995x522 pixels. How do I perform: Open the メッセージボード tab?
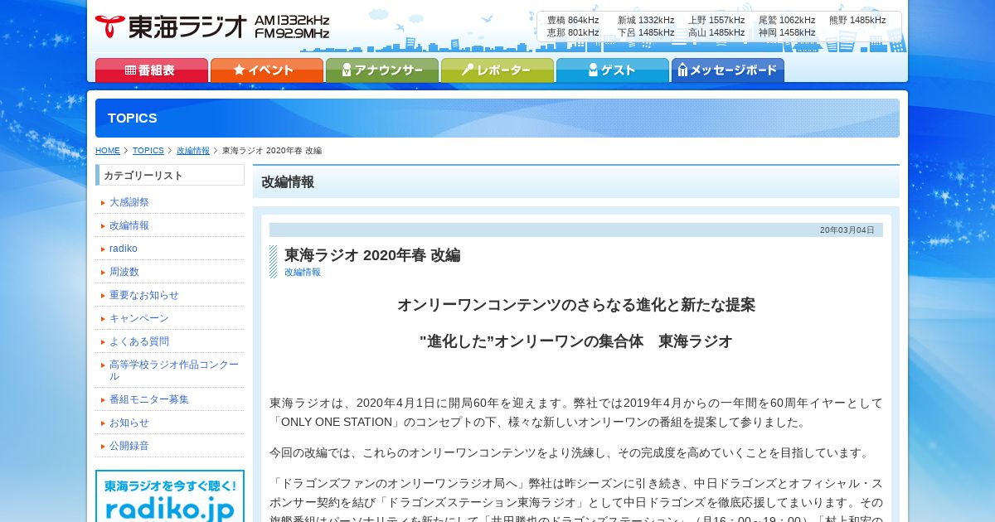(x=727, y=70)
